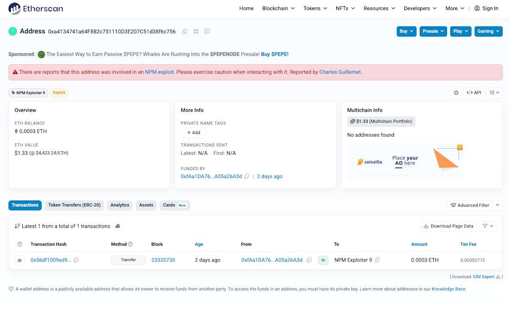Click the NPM Exploiter 9 tag
This screenshot has height=312, width=509.
[x=28, y=93]
